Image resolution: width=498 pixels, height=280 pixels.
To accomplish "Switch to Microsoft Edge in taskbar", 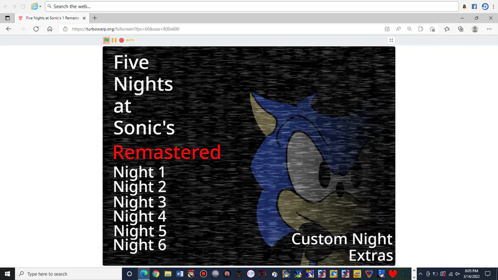I will point(143,274).
